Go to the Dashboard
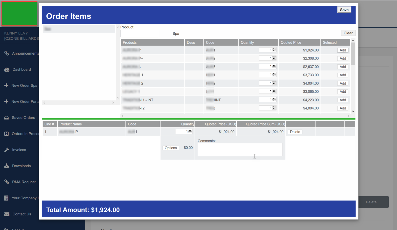Screen dimensions: 397x230 click(21, 69)
